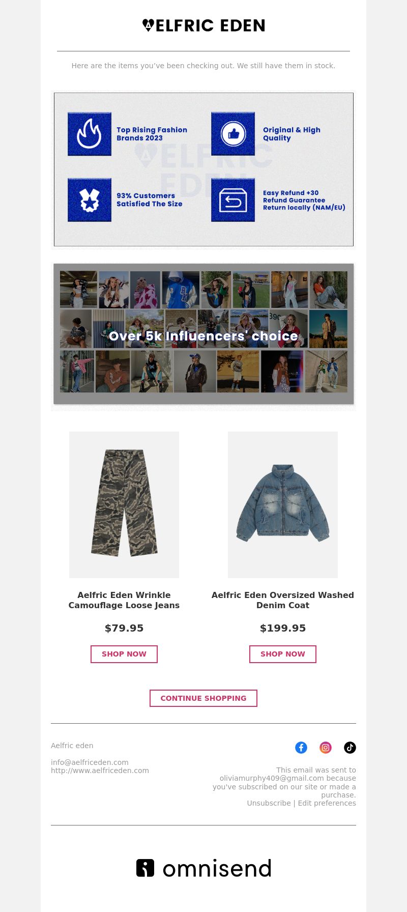The height and width of the screenshot is (912, 407).
Task: Click the Unsubscribe link
Action: click(x=269, y=803)
